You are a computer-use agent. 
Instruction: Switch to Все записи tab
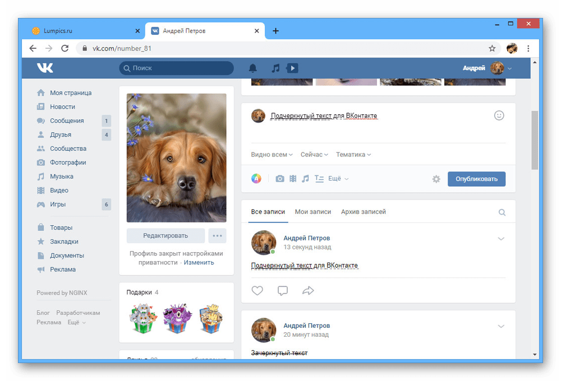pos(268,212)
